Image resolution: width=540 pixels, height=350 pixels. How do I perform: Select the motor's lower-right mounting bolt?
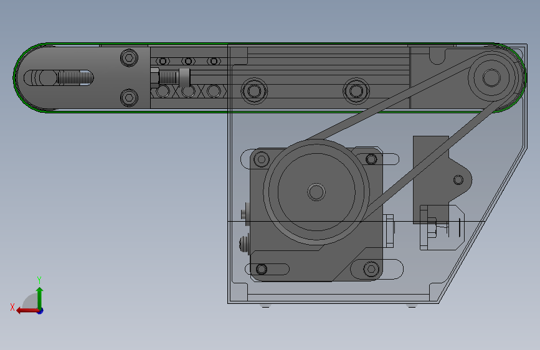(371, 268)
